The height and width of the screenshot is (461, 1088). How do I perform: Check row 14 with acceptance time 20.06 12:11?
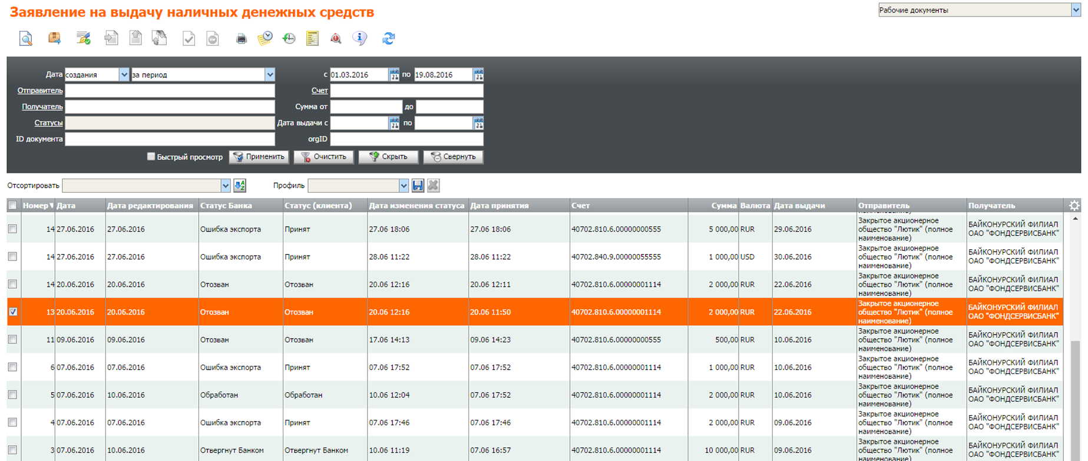click(12, 285)
